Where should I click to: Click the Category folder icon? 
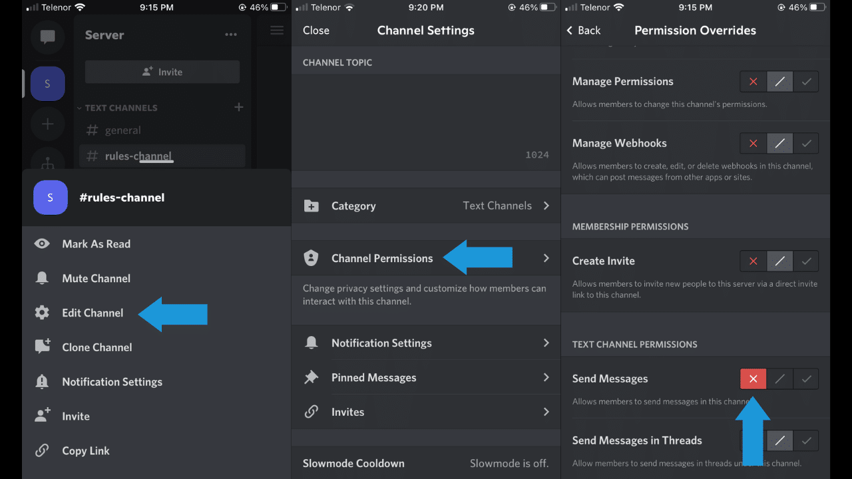pyautogui.click(x=312, y=206)
